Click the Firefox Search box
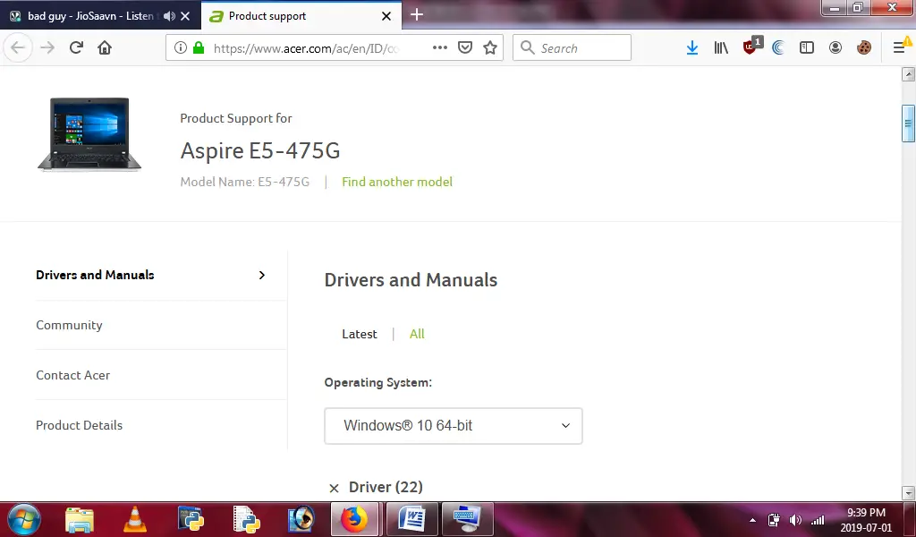916x537 pixels. point(572,48)
